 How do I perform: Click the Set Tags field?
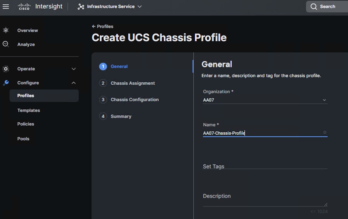265,166
